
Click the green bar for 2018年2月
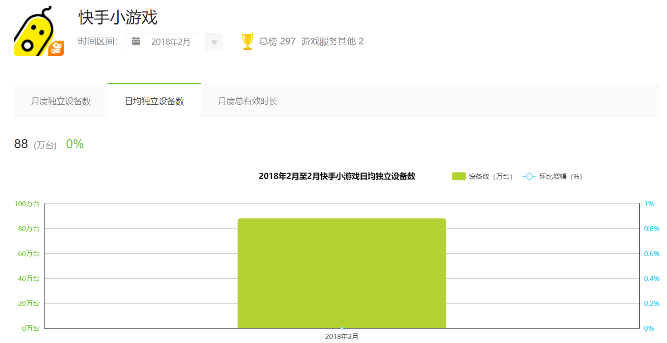pyautogui.click(x=342, y=273)
